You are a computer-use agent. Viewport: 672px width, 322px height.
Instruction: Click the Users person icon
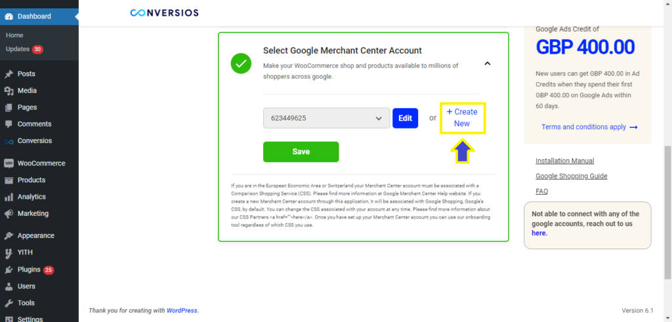coord(9,287)
